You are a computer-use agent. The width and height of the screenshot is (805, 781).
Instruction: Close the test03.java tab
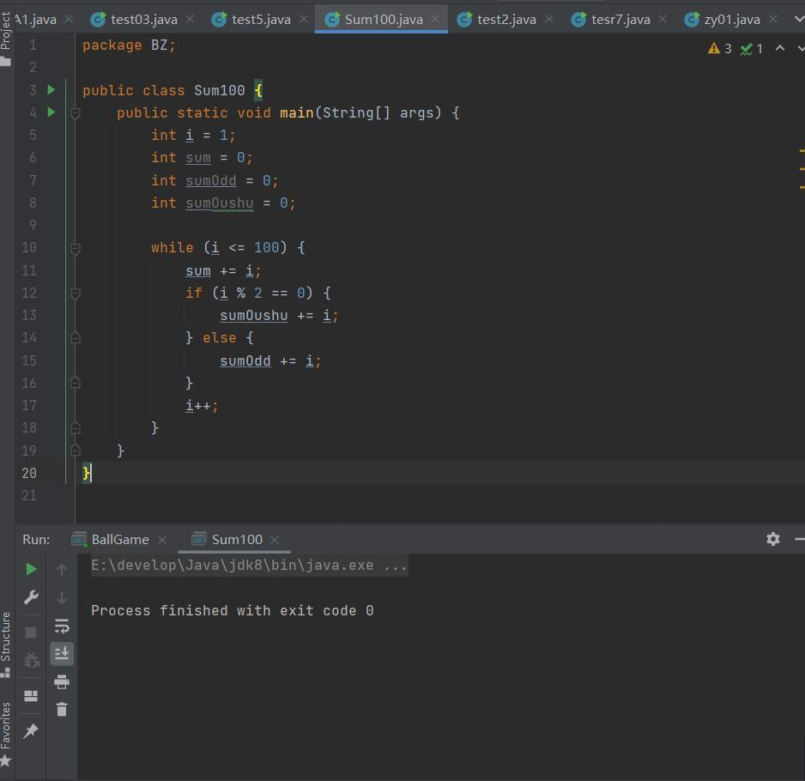coord(190,19)
